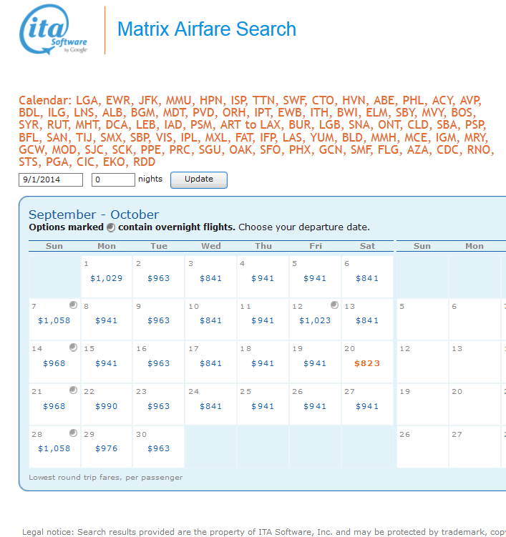This screenshot has height=537, width=506.
Task: Select the $1,058 fare on September 28
Action: [54, 448]
